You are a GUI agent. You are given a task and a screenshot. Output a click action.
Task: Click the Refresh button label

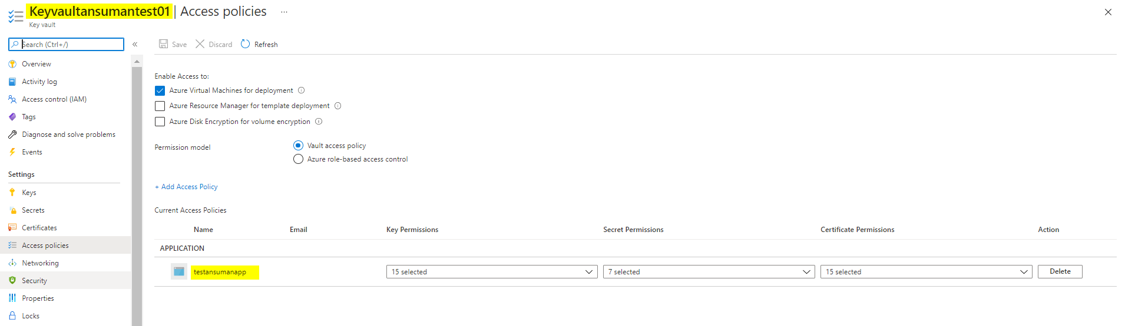(266, 45)
